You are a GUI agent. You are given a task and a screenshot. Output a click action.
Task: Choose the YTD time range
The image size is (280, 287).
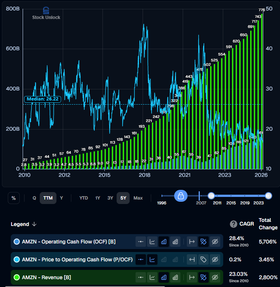[84, 198]
